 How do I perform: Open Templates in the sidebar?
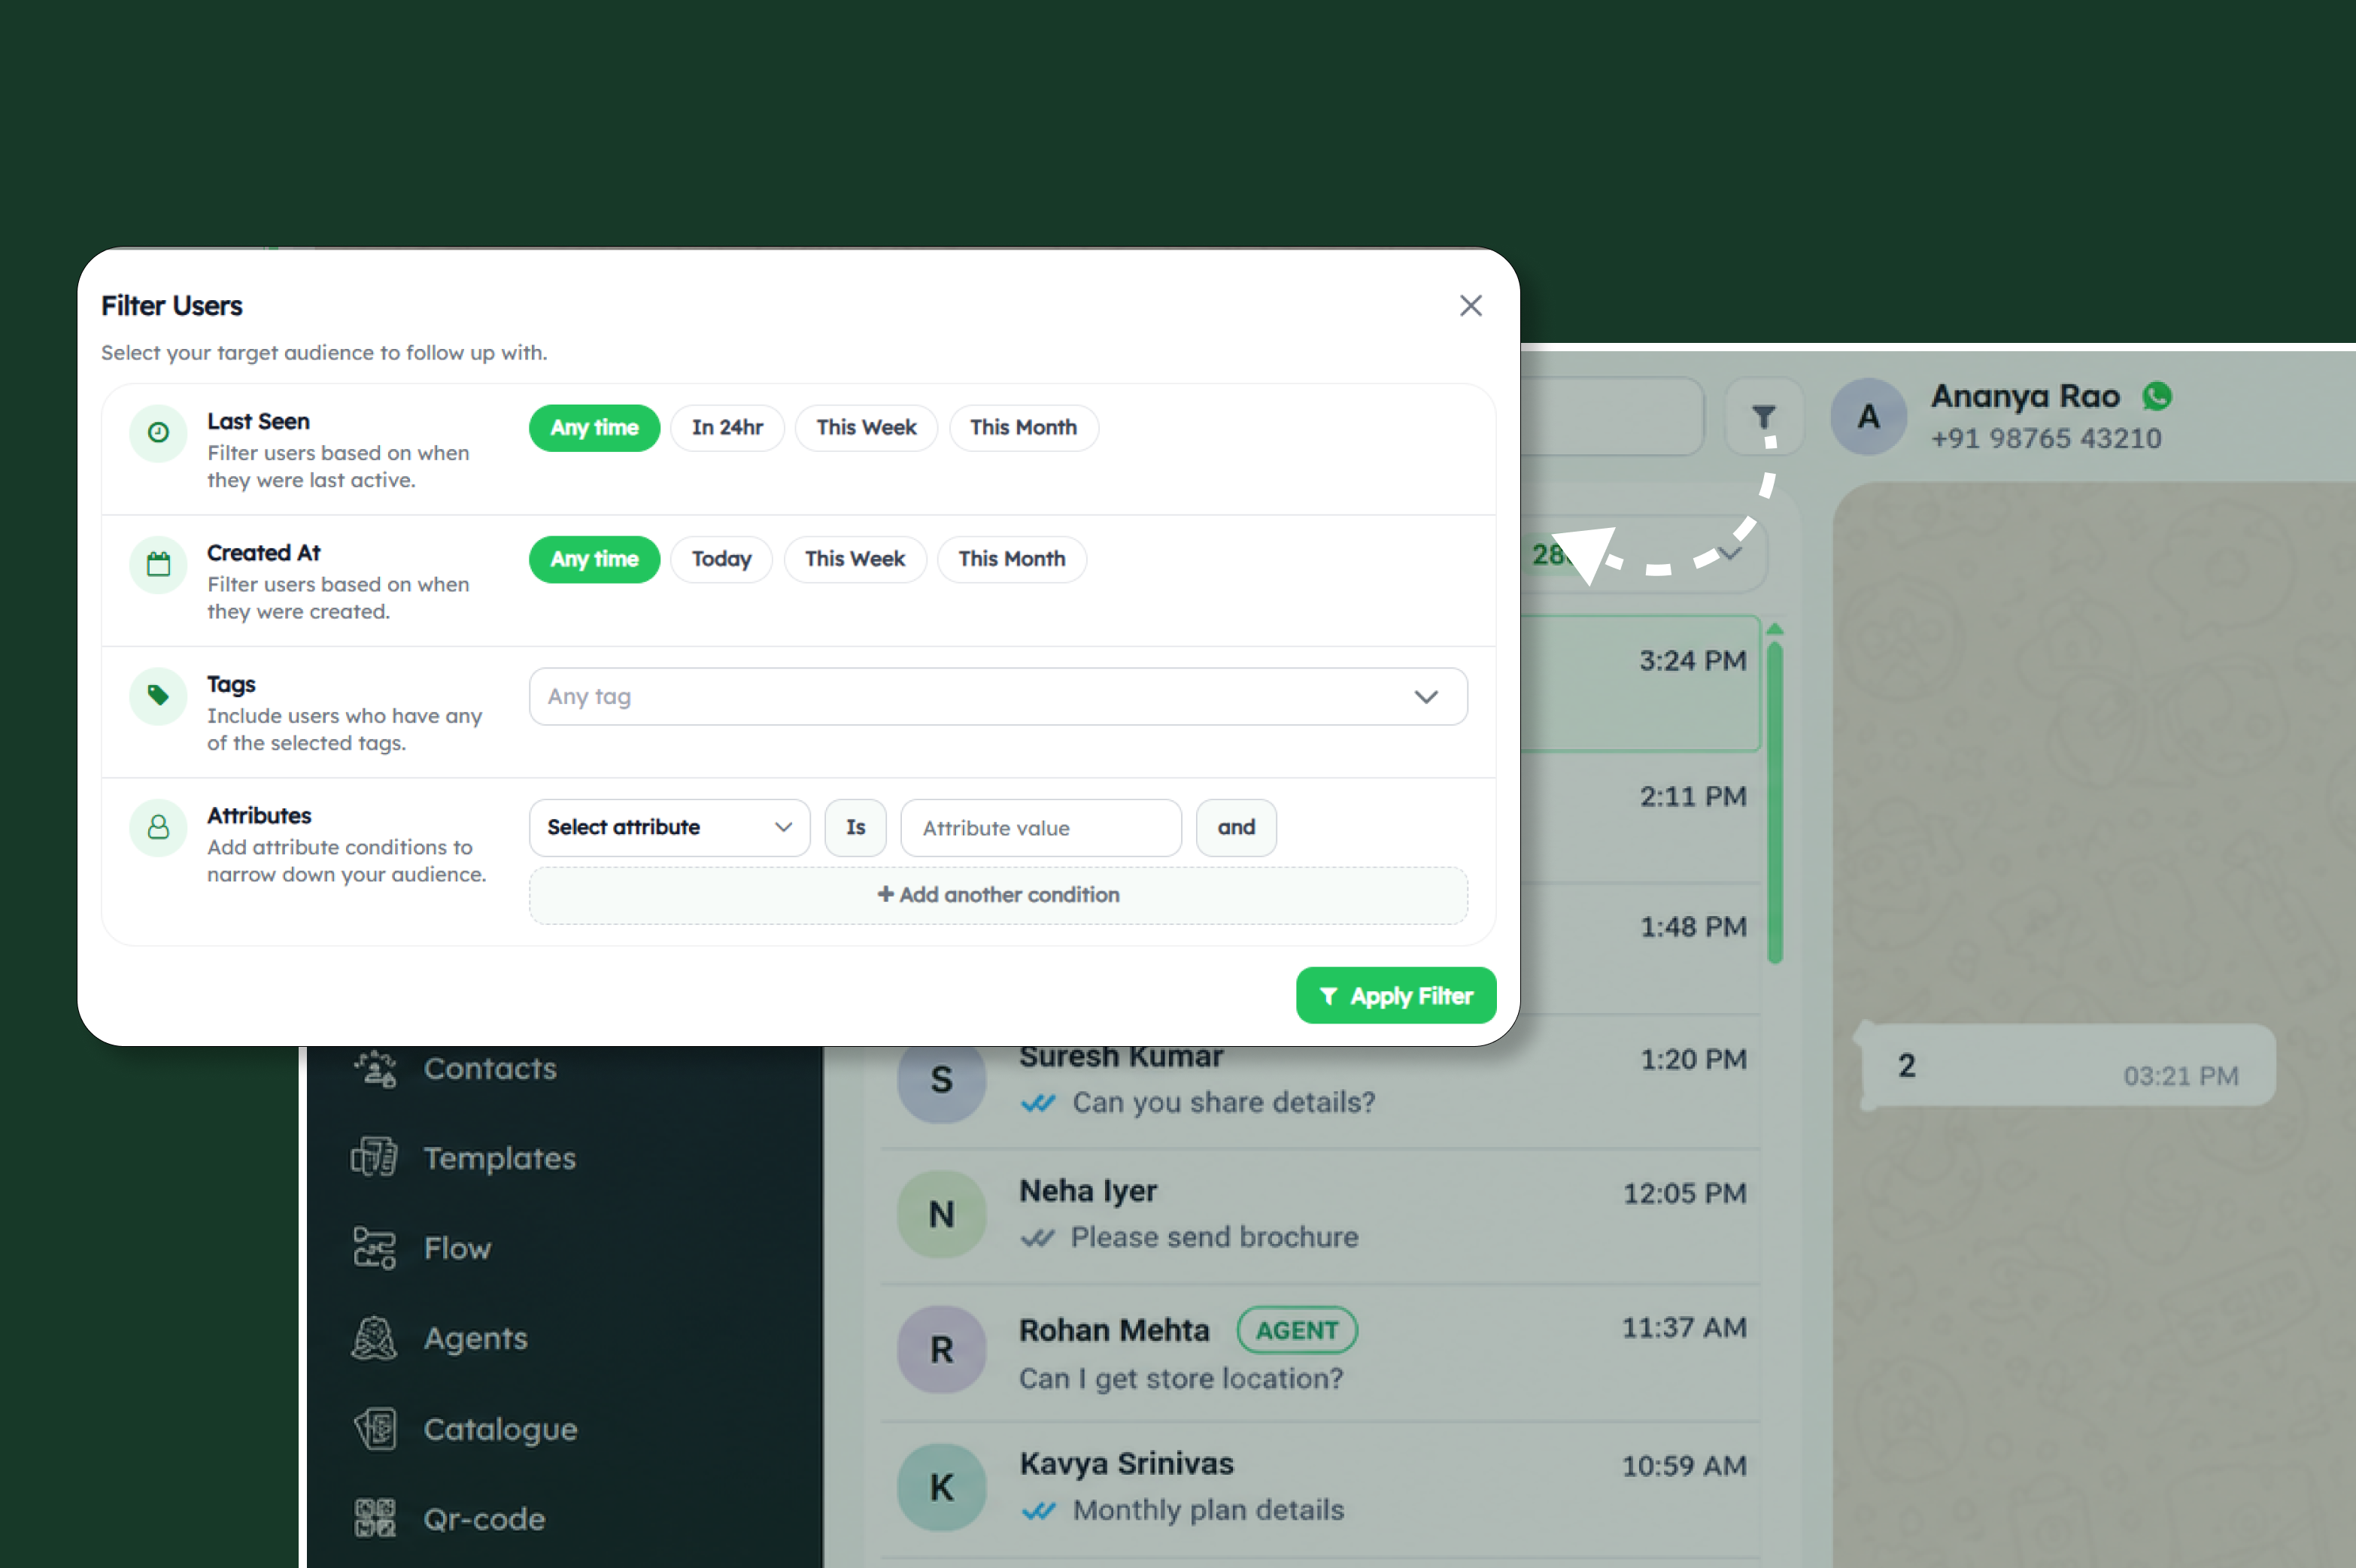[x=499, y=1158]
